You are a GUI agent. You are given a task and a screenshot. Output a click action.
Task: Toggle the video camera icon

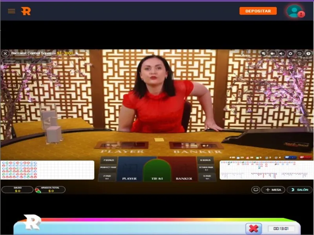[272, 54]
